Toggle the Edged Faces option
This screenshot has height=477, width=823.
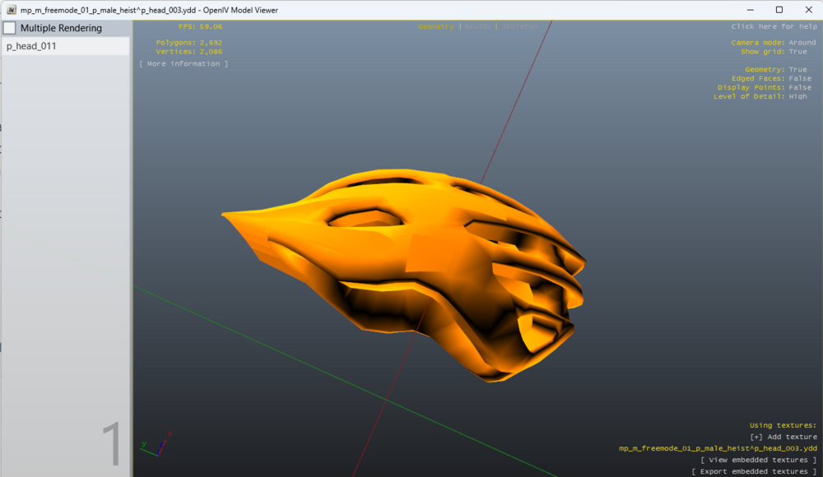click(799, 79)
